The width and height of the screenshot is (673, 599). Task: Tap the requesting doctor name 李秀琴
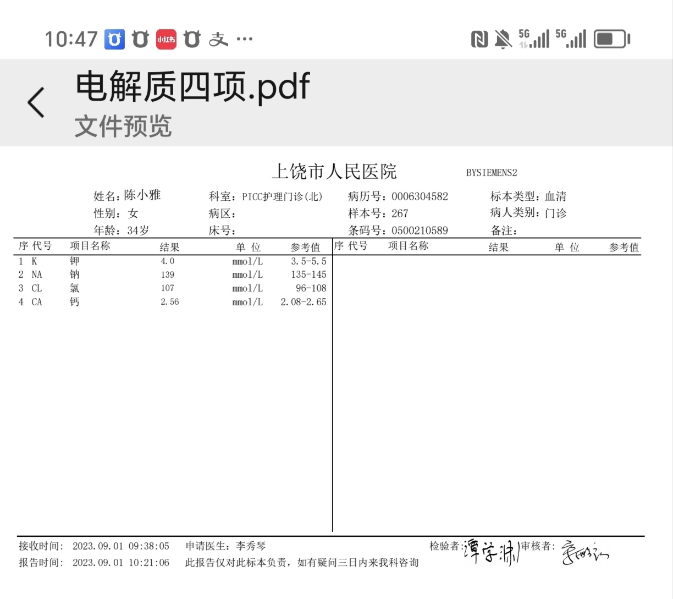click(251, 546)
